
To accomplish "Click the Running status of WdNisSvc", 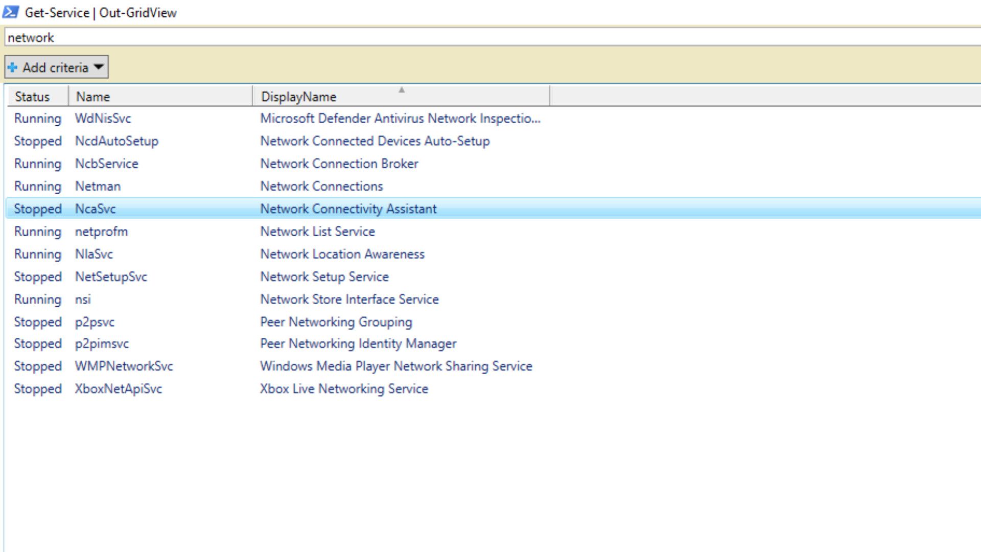I will pos(38,119).
